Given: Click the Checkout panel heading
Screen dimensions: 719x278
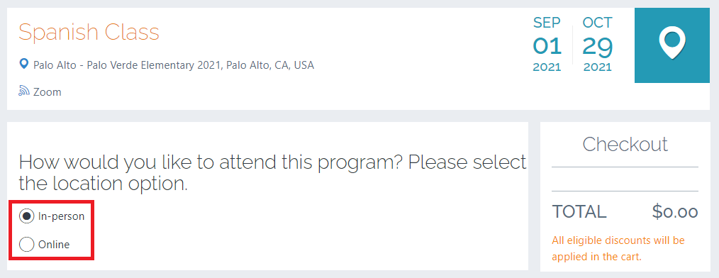Looking at the screenshot, I should pyautogui.click(x=625, y=144).
